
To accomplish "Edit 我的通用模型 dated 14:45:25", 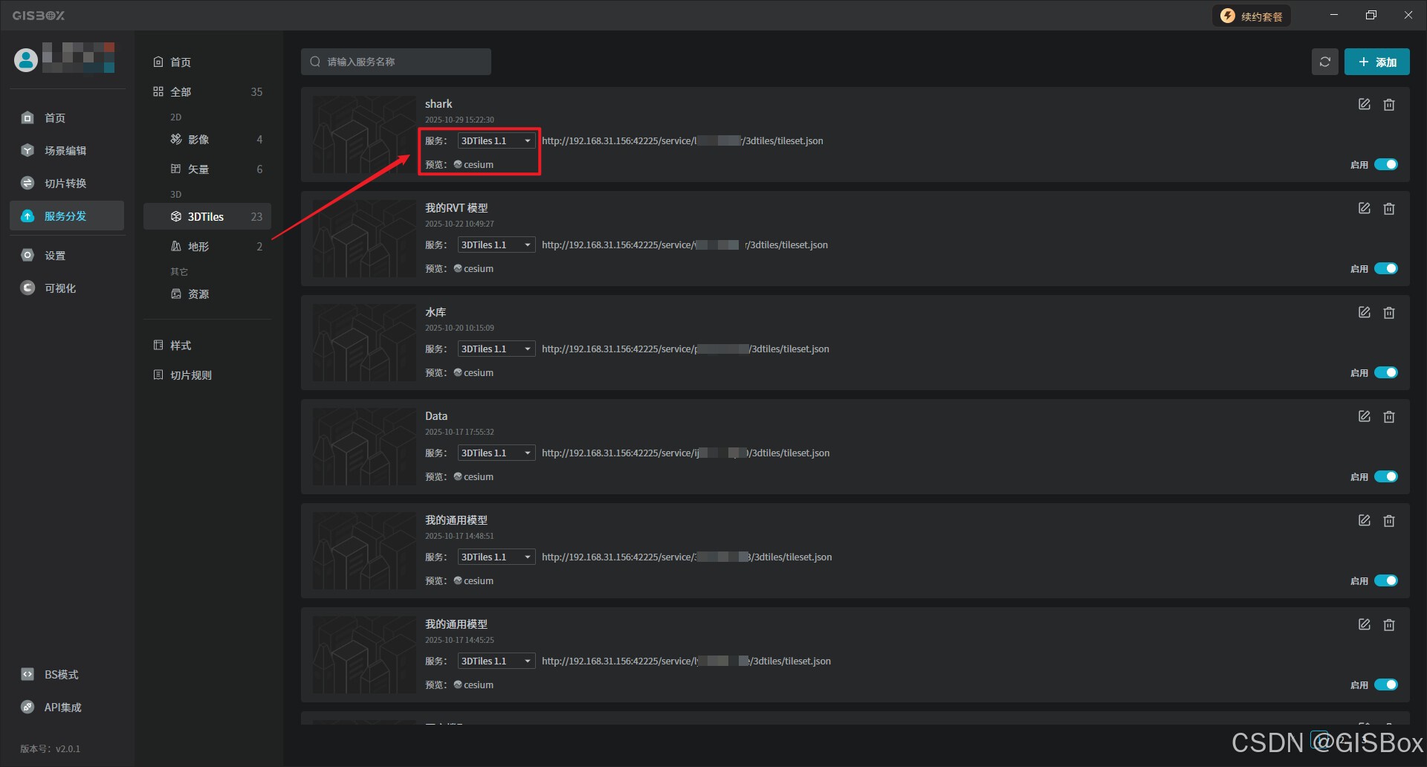I will pyautogui.click(x=1364, y=624).
